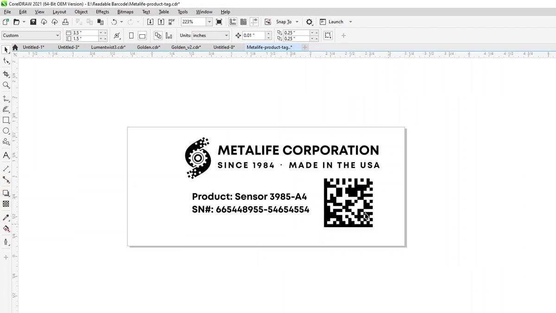Open the Publish to PDF tool

pyautogui.click(x=171, y=21)
